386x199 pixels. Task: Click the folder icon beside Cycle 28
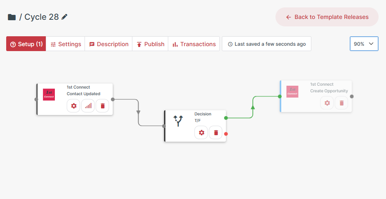[x=12, y=17]
